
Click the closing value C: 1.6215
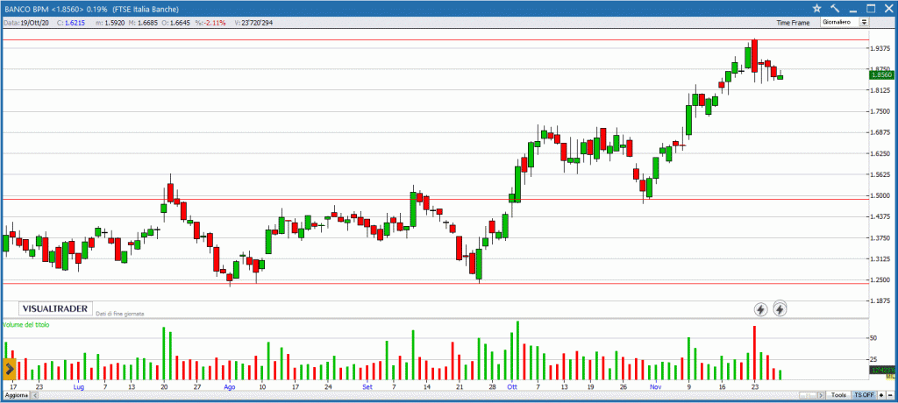(x=72, y=23)
